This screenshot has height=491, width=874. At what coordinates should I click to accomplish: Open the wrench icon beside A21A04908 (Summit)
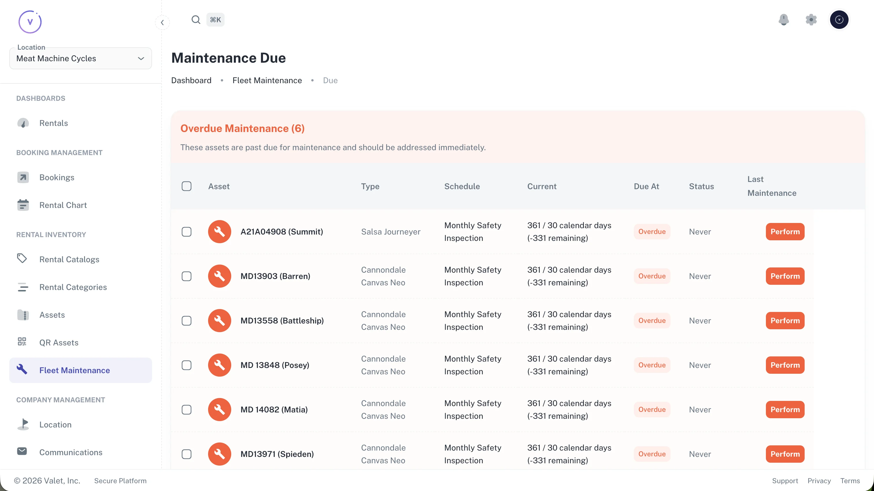[219, 232]
